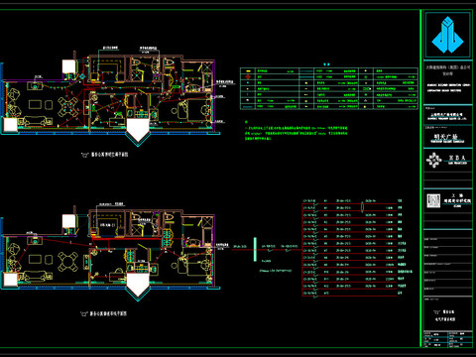Screen dimensions: 476x357
Task: Select the project name text 明天广场
Action: coord(446,137)
